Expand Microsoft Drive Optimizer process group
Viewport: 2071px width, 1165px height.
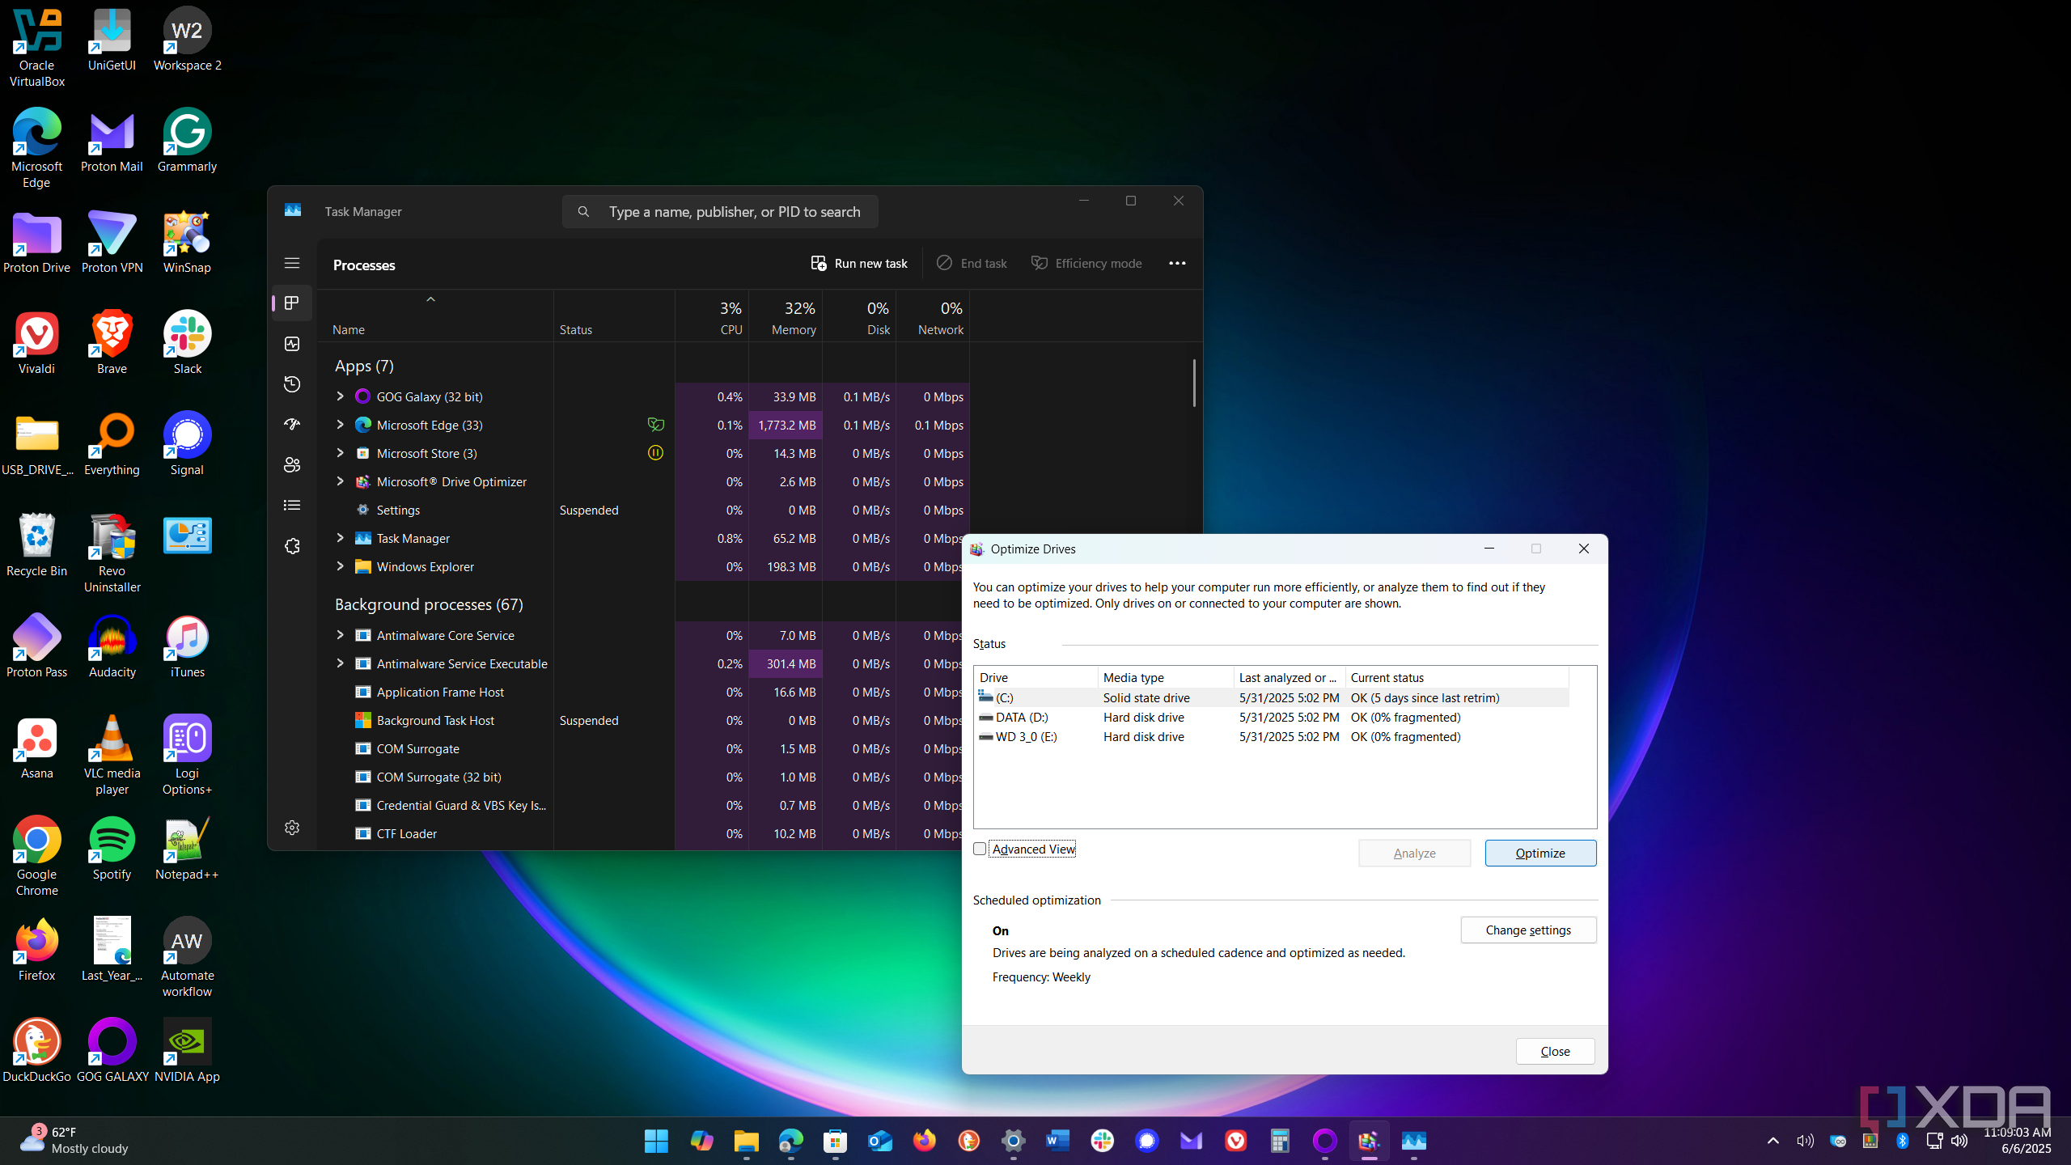(x=340, y=481)
